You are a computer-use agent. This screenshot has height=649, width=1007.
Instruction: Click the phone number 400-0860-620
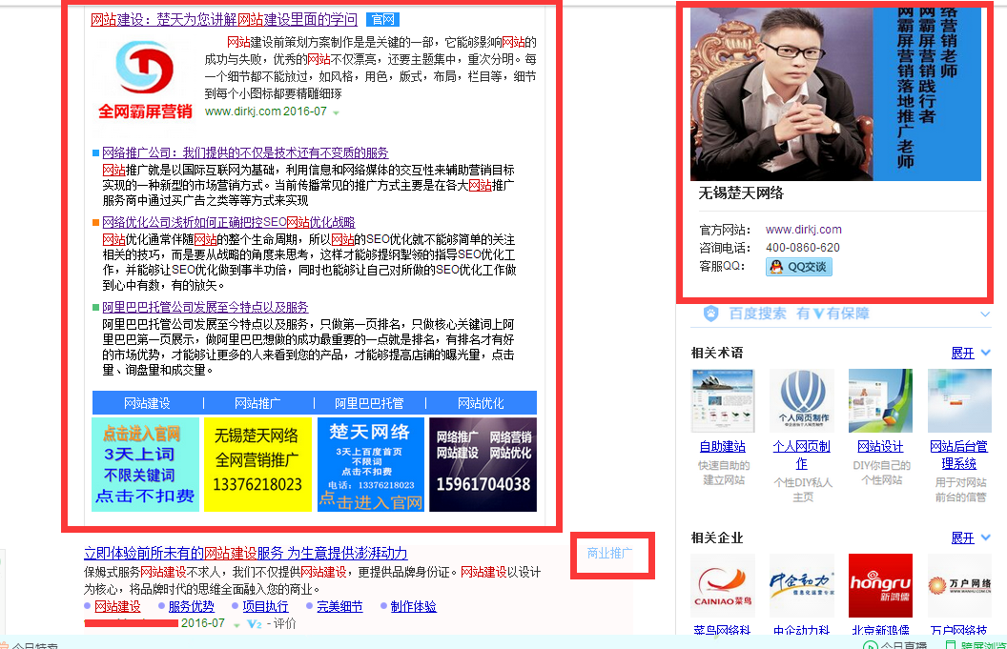point(803,247)
